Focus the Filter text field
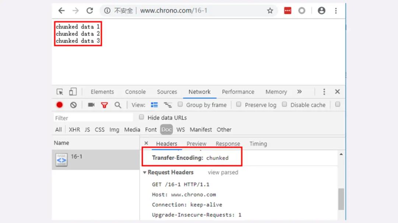 click(x=93, y=118)
